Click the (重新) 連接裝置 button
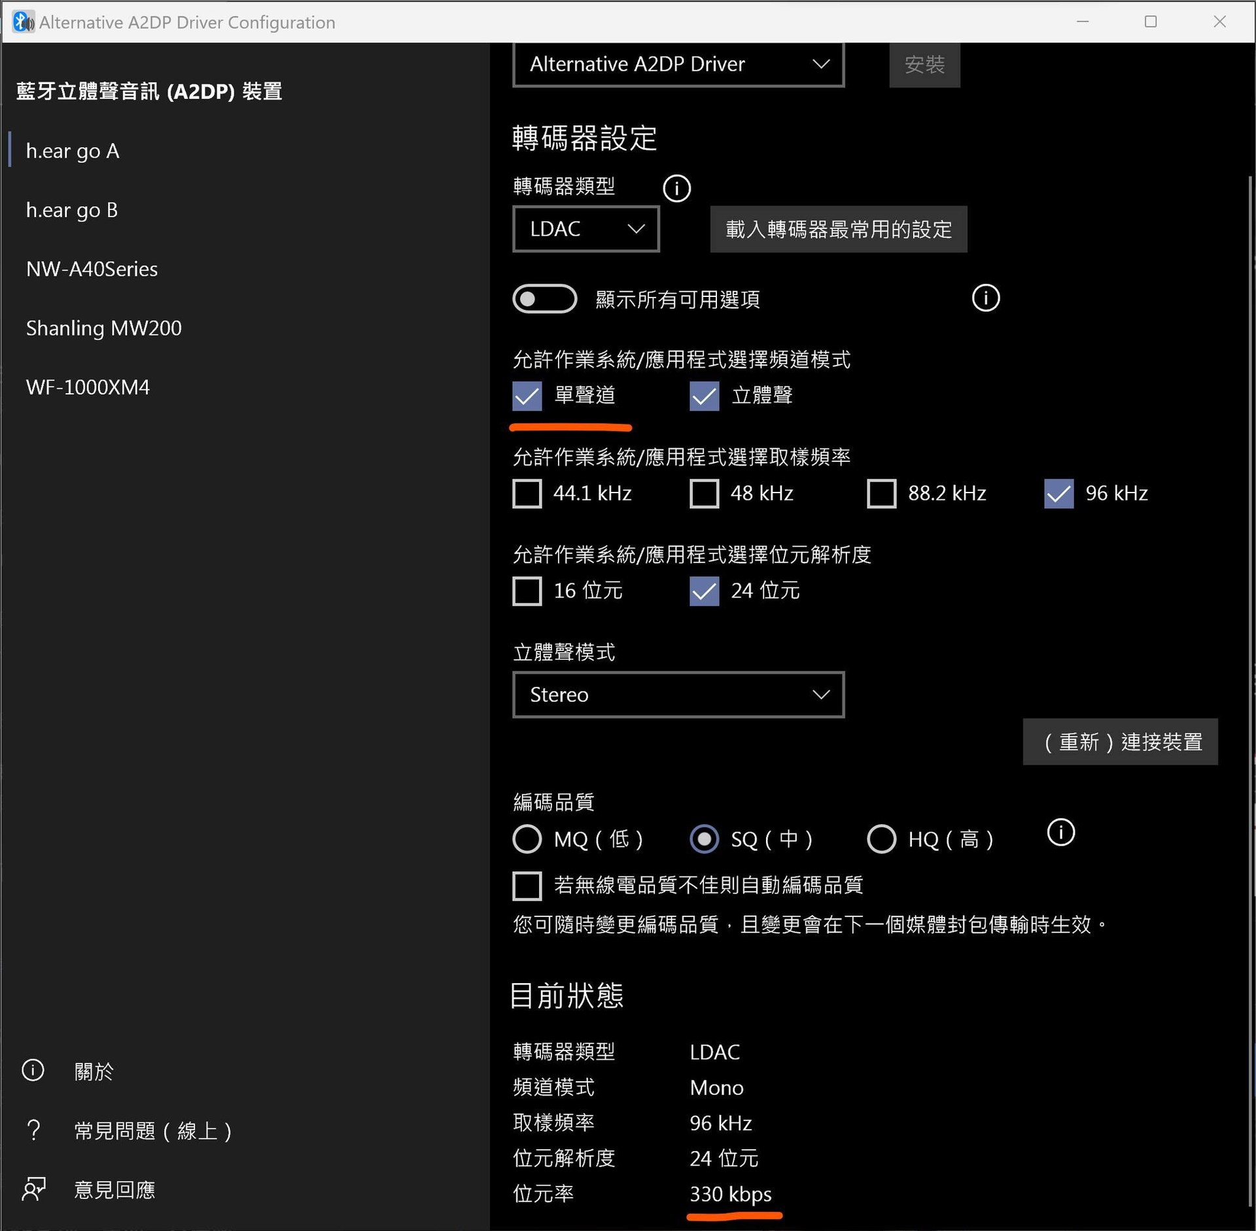 click(x=1120, y=742)
